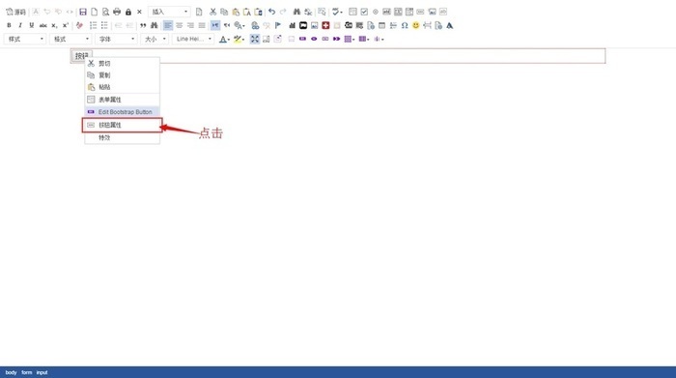
Task: Click the form path in bottom bar
Action: pyautogui.click(x=27, y=372)
